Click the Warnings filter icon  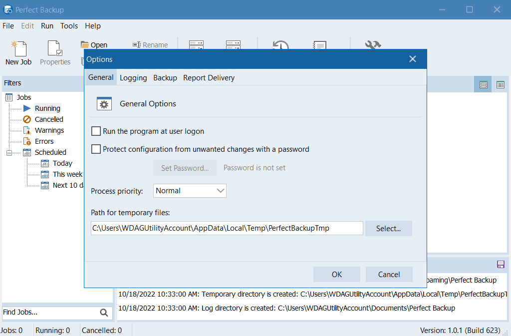[x=27, y=130]
